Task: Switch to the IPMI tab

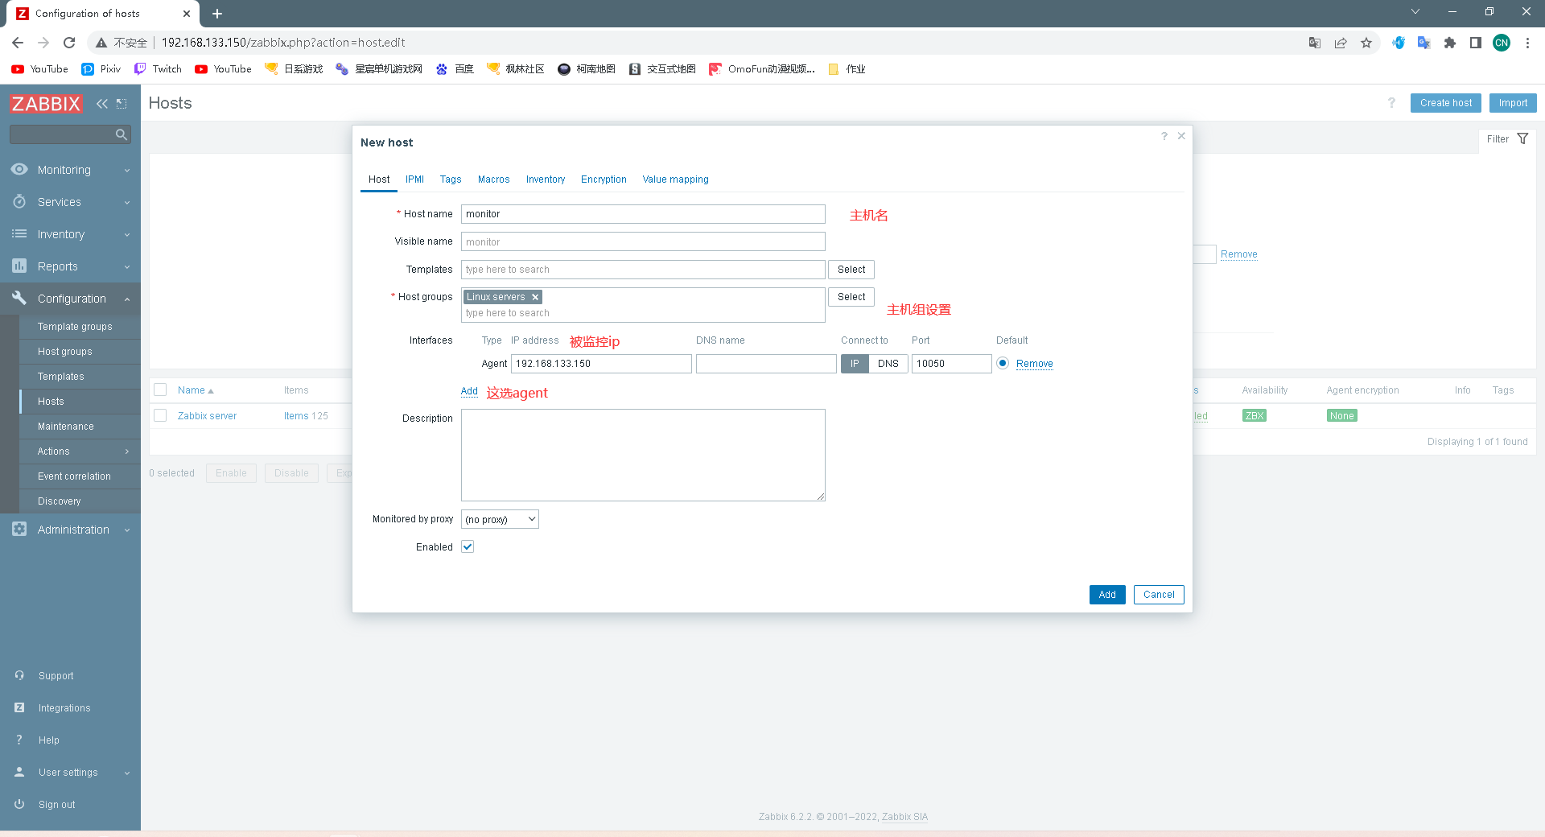Action: coord(414,179)
